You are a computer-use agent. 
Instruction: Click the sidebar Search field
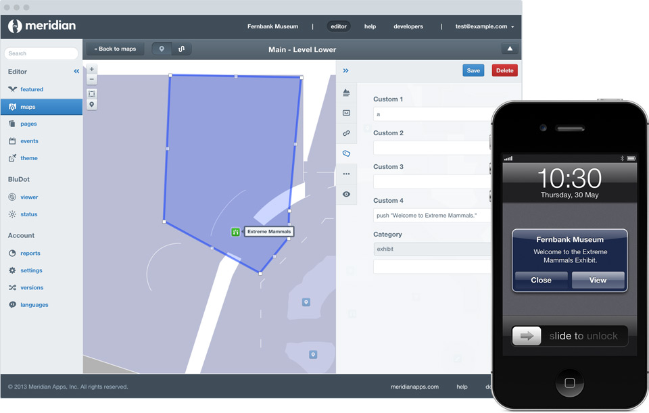tap(41, 53)
